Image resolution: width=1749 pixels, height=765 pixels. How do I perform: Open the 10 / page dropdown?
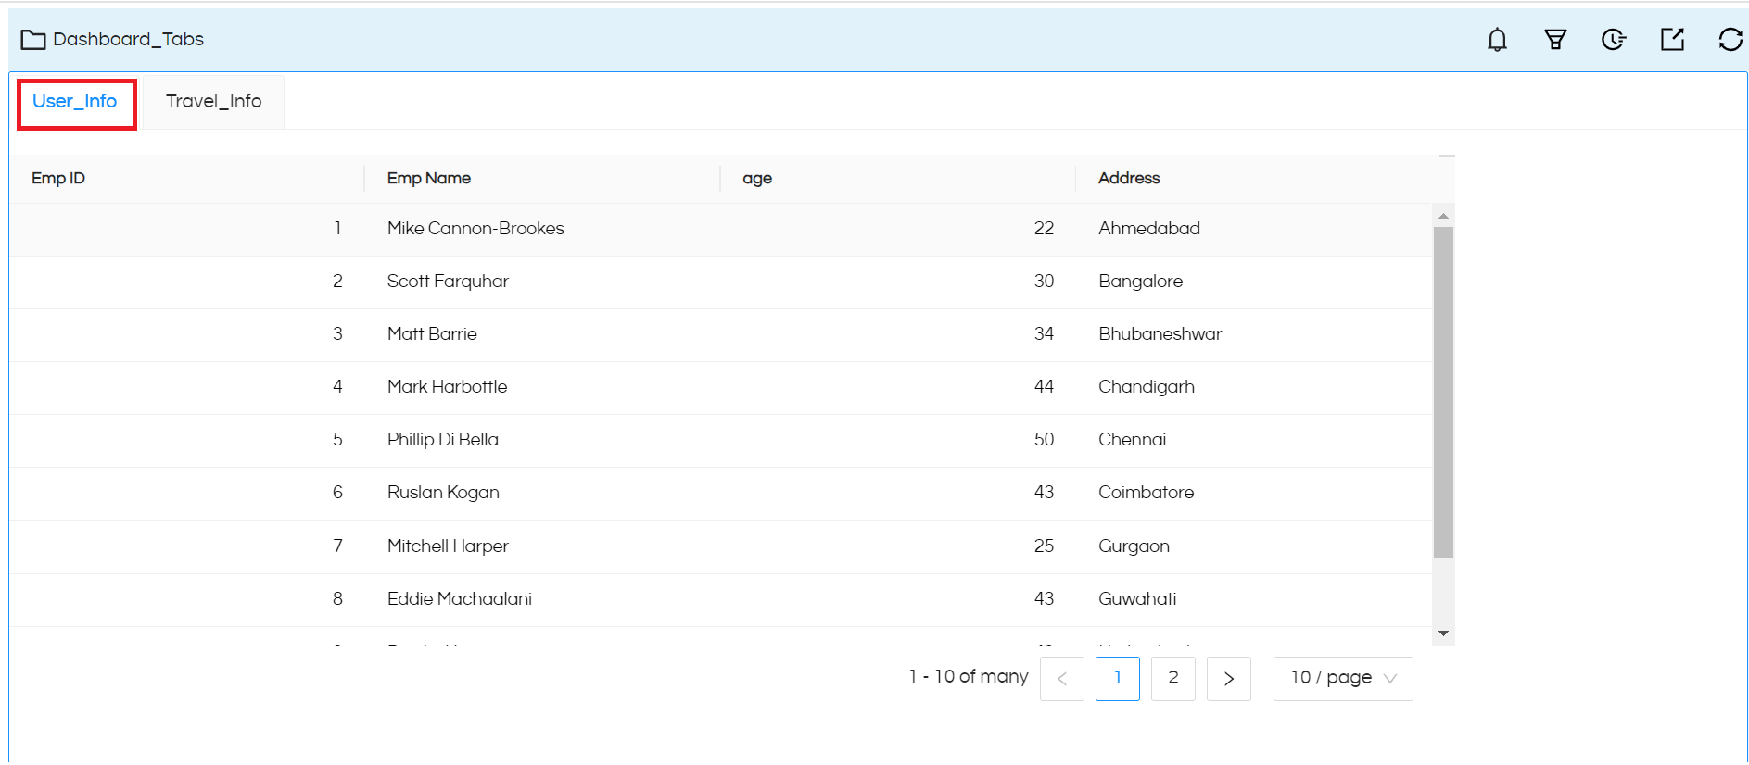(1343, 679)
